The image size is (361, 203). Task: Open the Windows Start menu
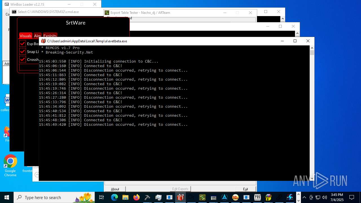(x=7, y=197)
